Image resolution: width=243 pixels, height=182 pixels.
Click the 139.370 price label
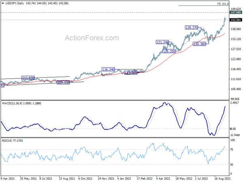[192, 28]
